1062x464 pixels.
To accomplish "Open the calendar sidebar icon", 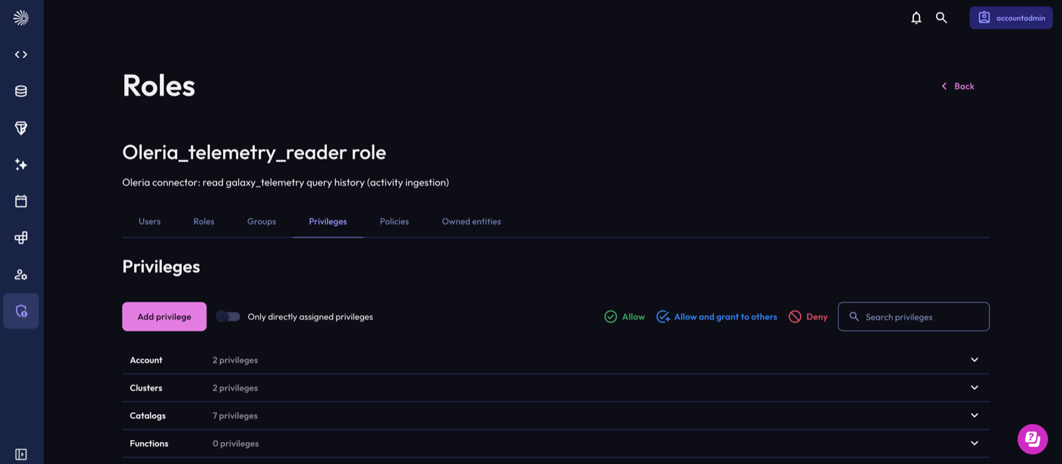I will point(21,201).
